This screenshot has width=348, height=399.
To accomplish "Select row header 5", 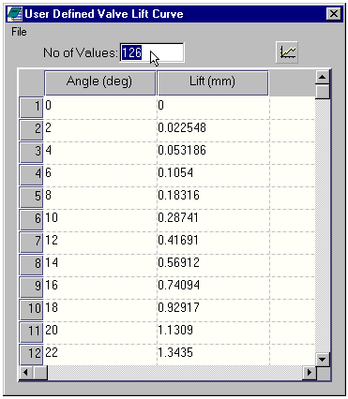I will tap(31, 197).
